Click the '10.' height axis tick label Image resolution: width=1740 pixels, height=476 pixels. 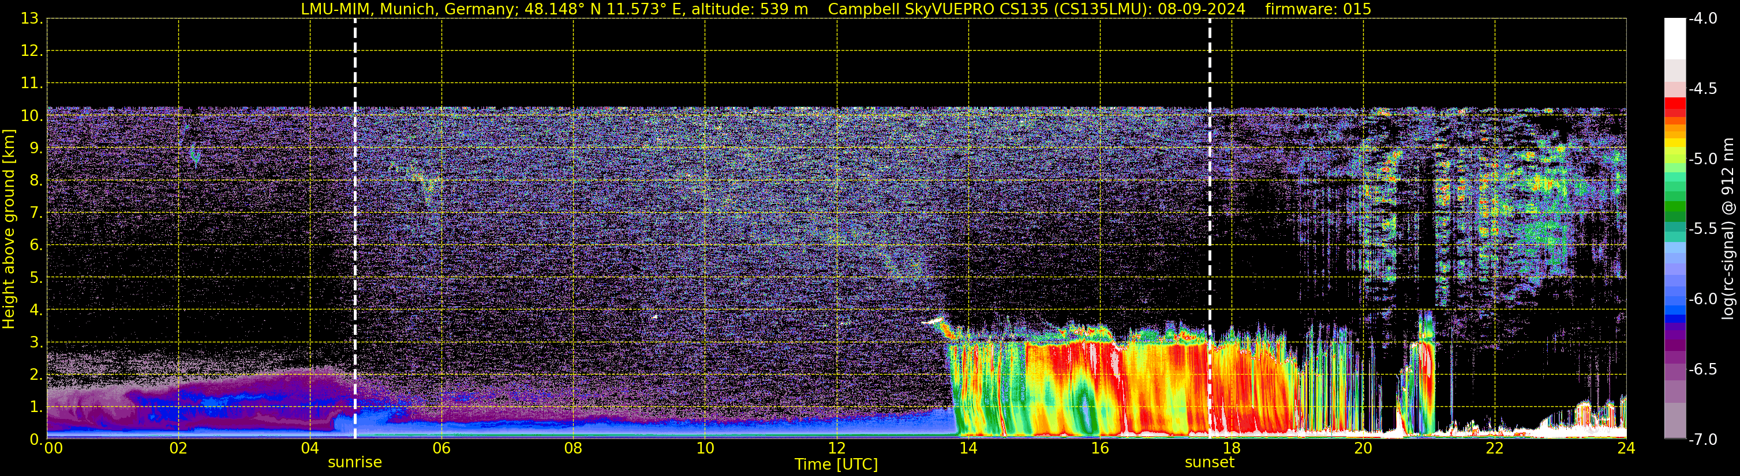point(32,115)
